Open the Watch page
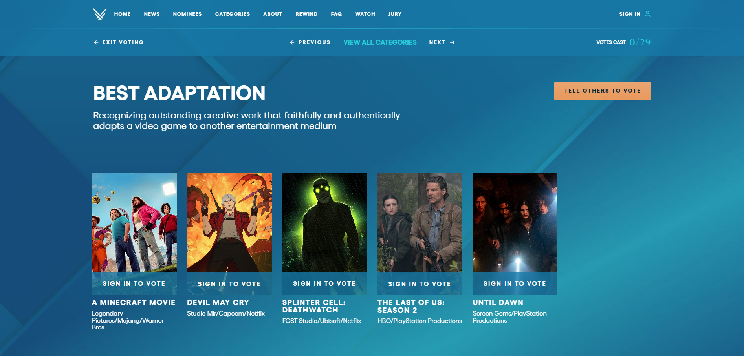Viewport: 744px width, 356px height. tap(365, 14)
